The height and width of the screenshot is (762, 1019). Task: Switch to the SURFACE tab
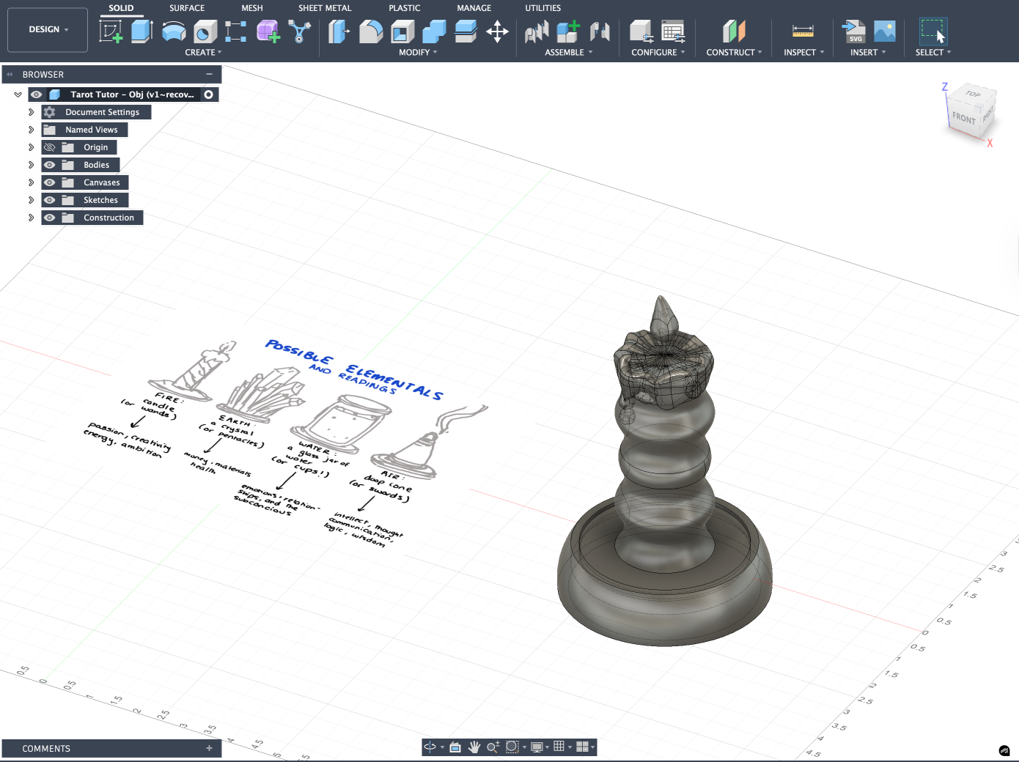187,8
